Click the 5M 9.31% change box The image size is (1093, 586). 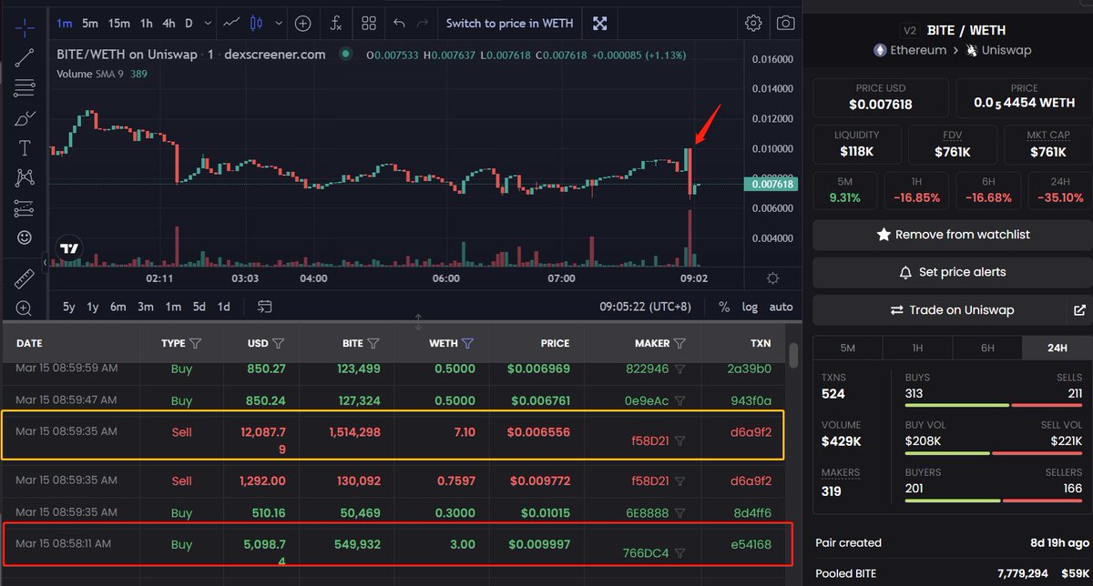click(845, 189)
